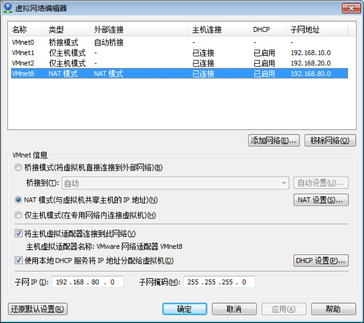Image resolution: width=364 pixels, height=323 pixels.
Task: Select the VMnet1 row
Action: (x=180, y=53)
